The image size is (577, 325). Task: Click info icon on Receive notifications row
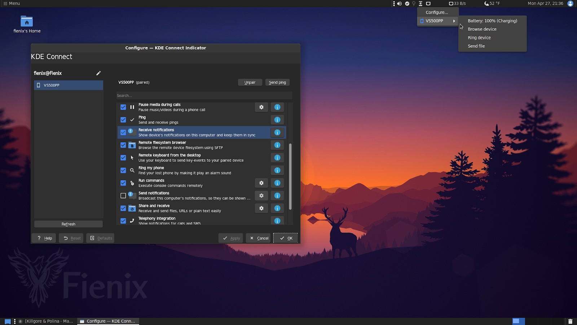(x=277, y=133)
